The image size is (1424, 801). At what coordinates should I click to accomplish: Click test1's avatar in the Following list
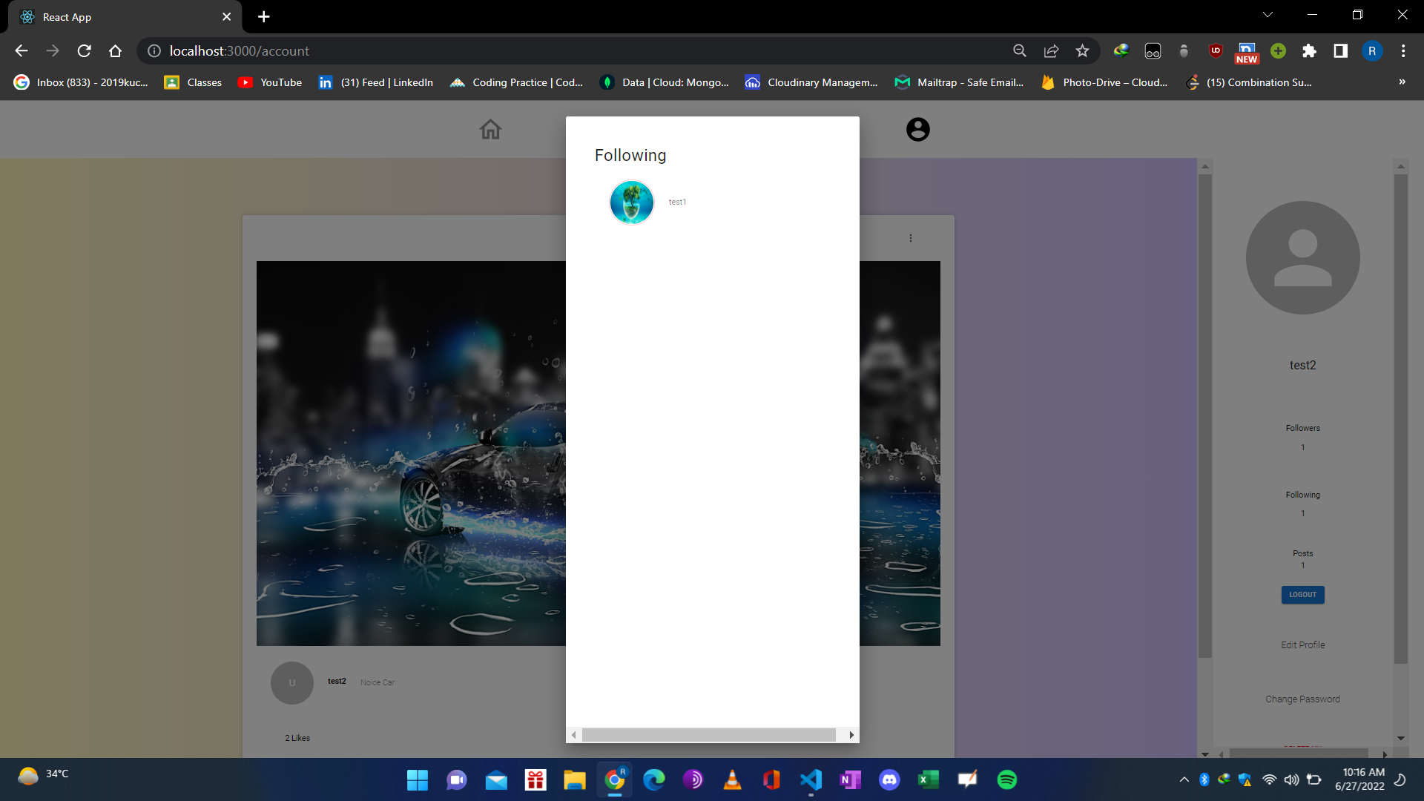point(631,202)
